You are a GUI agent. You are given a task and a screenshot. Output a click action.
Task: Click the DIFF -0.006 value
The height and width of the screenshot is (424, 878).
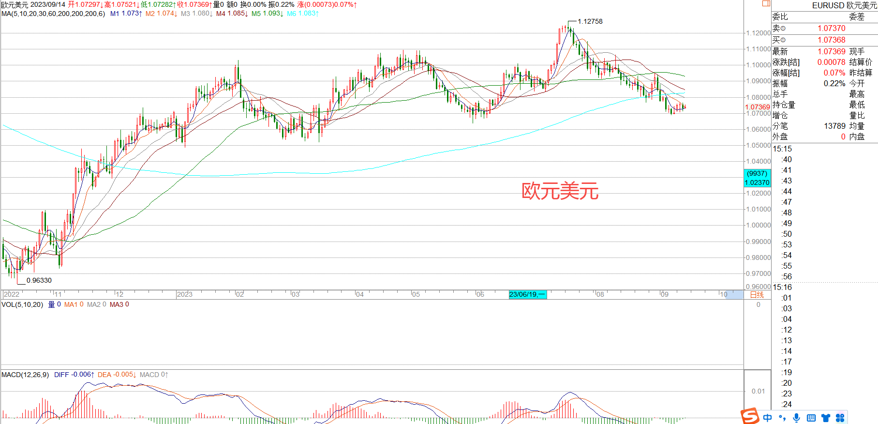click(74, 375)
